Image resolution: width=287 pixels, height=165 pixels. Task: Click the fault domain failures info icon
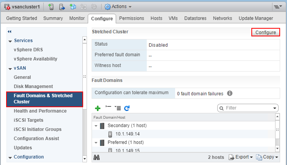coord(230,93)
